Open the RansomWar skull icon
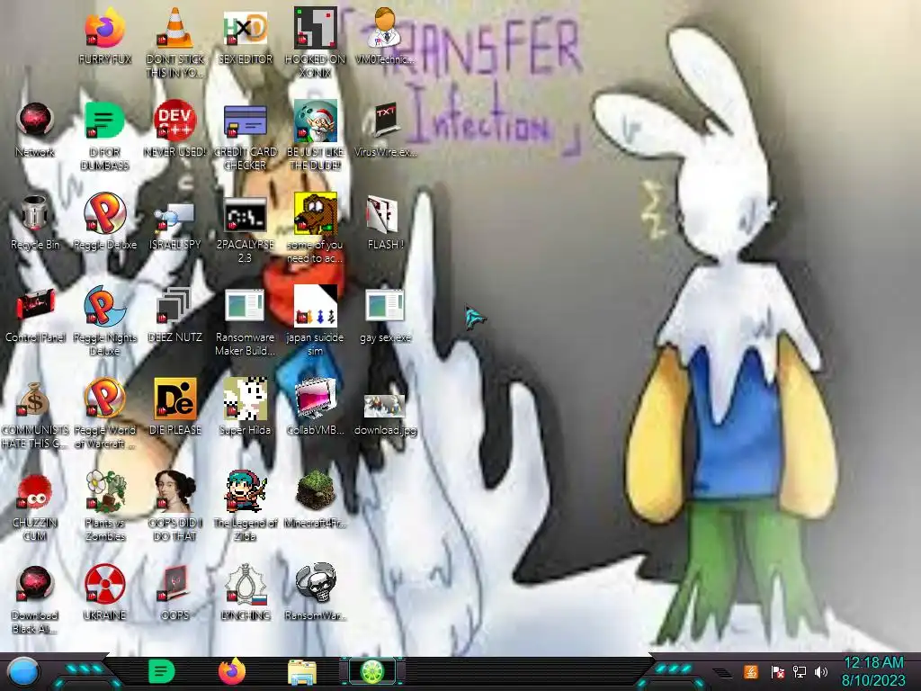Image resolution: width=921 pixels, height=691 pixels. point(315,583)
